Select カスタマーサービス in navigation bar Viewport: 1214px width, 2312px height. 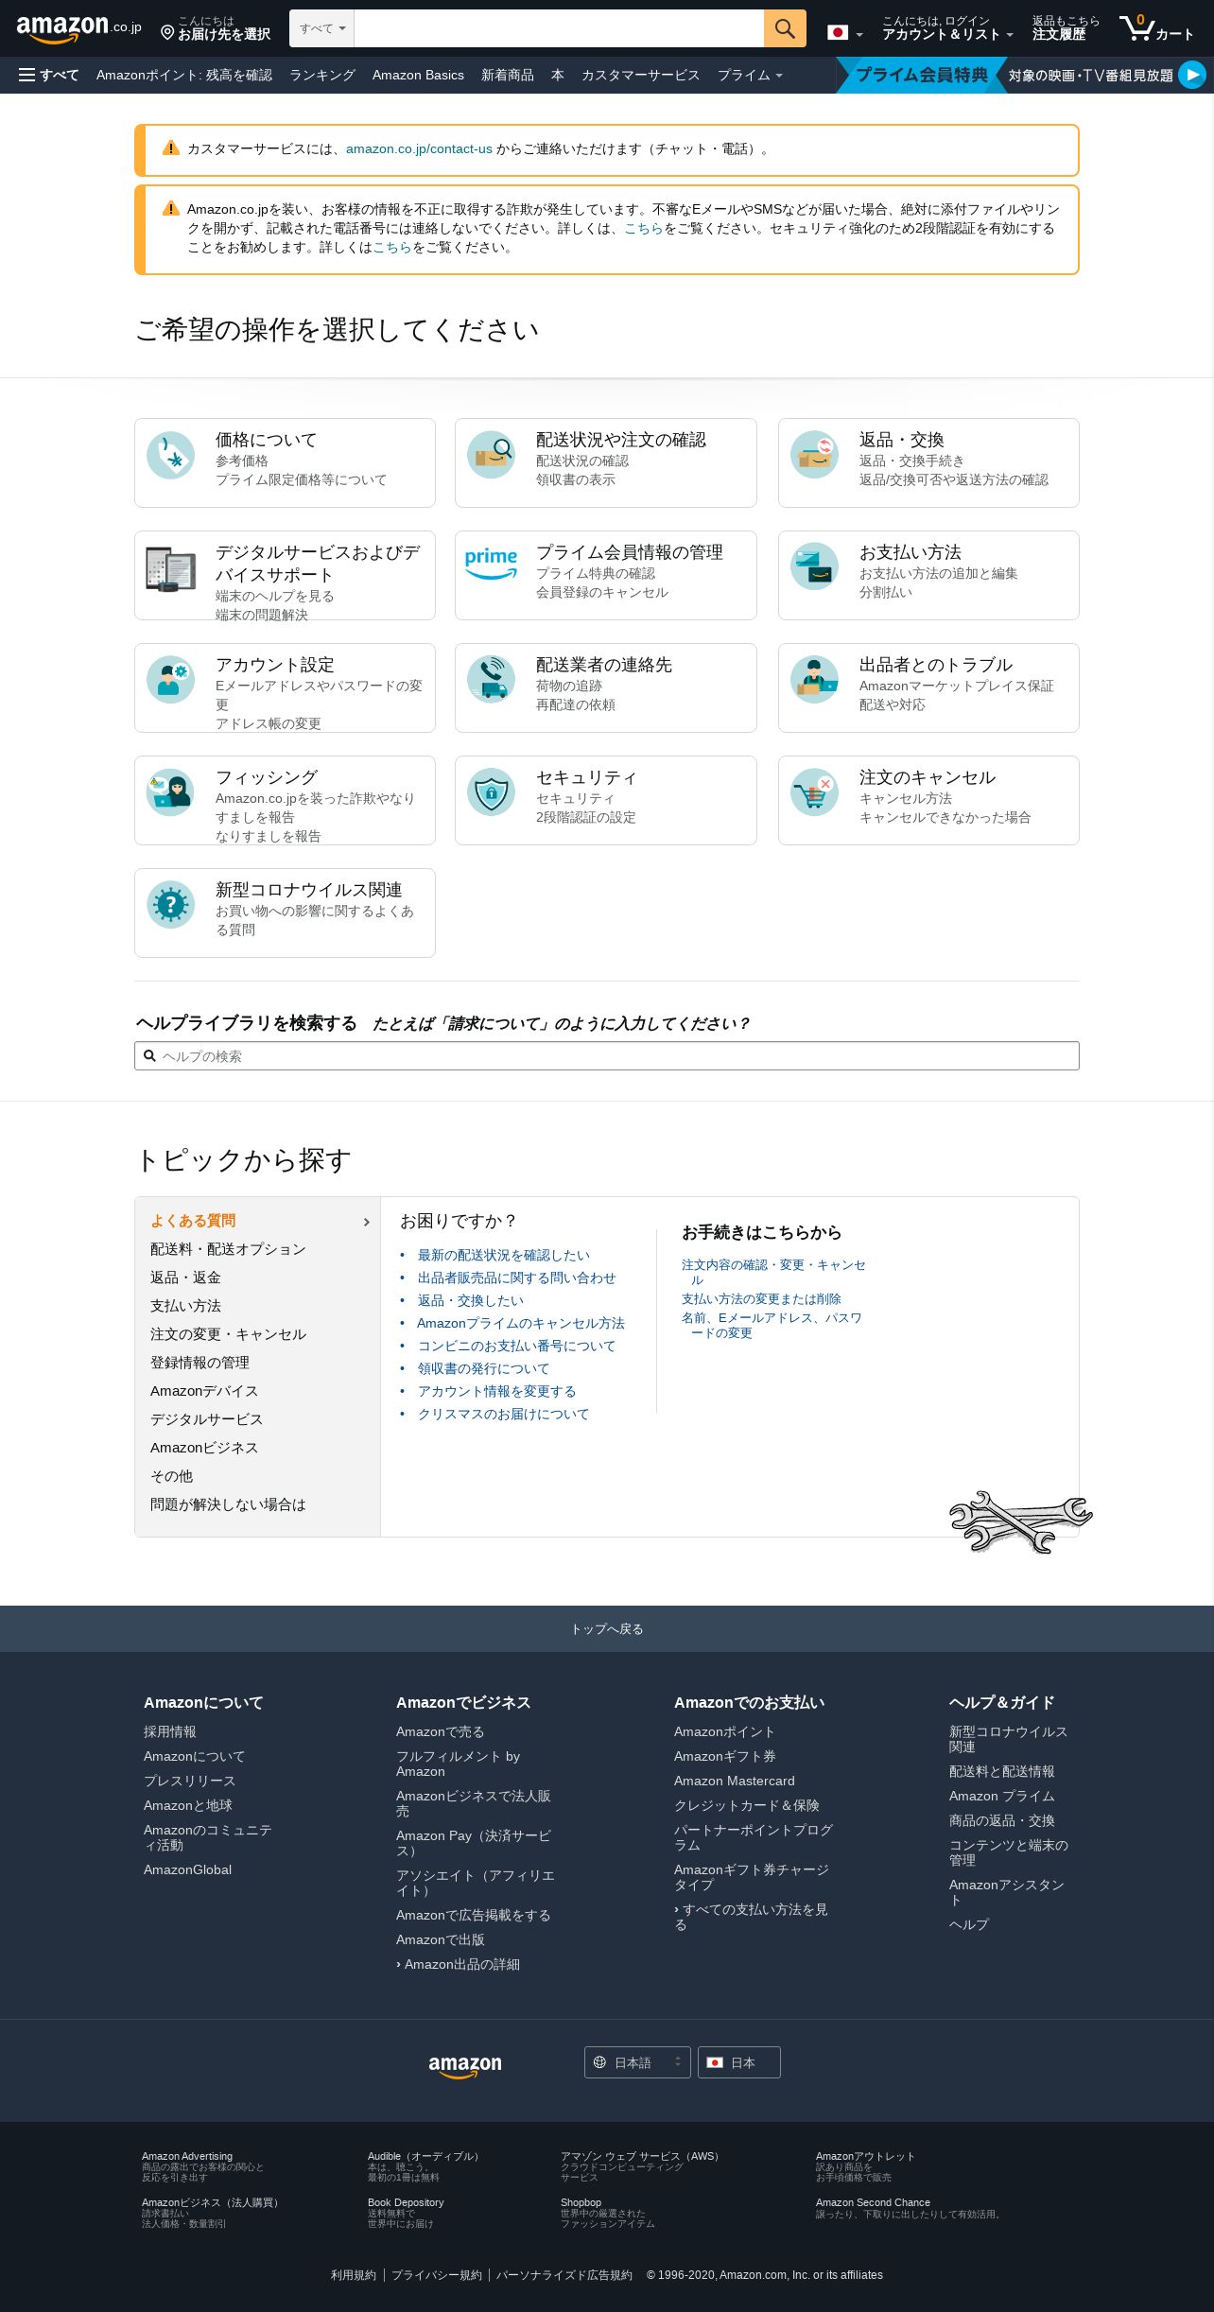click(x=641, y=75)
